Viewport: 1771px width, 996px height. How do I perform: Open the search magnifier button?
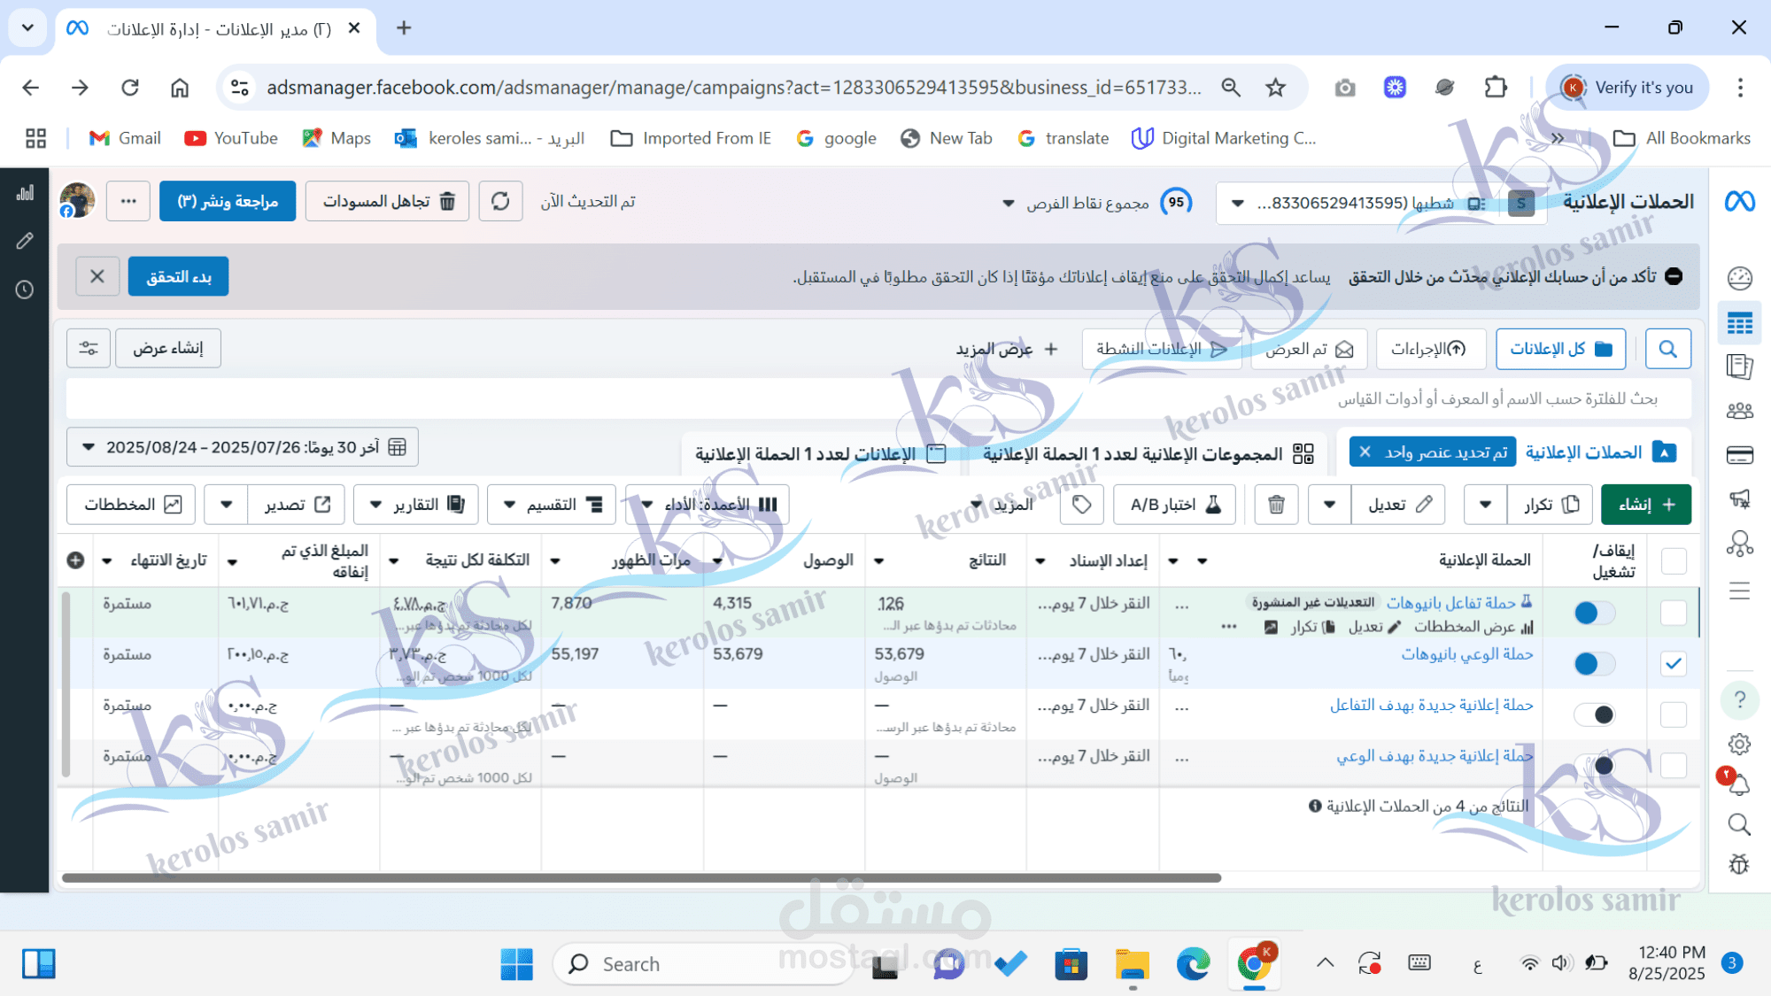point(1667,349)
